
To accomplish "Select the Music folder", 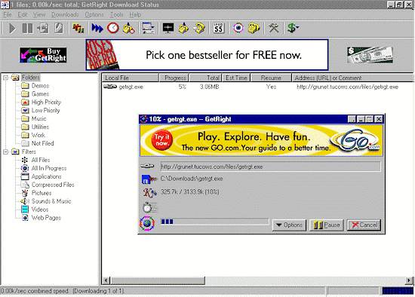I will (39, 118).
